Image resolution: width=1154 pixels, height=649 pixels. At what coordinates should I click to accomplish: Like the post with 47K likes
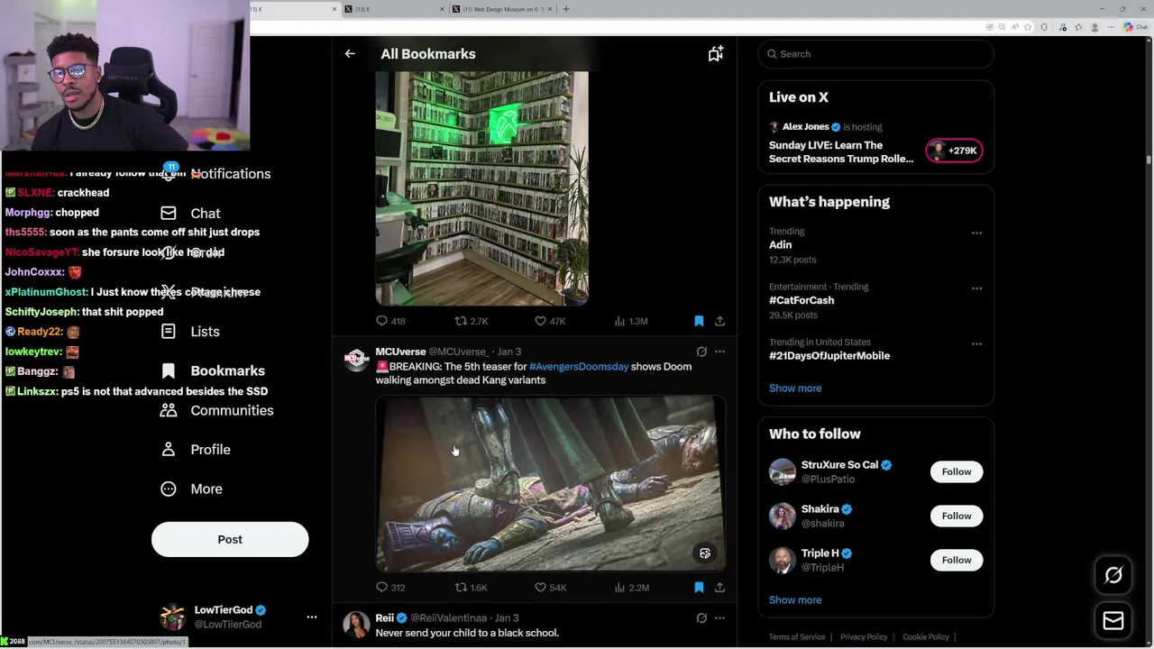coord(540,321)
